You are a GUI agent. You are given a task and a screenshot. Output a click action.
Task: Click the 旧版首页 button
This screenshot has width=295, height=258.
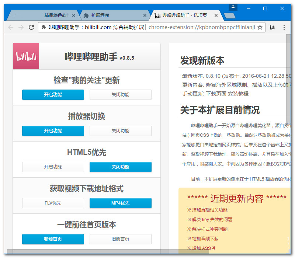pos(120,239)
